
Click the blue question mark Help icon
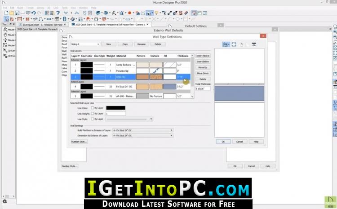(58, 13)
